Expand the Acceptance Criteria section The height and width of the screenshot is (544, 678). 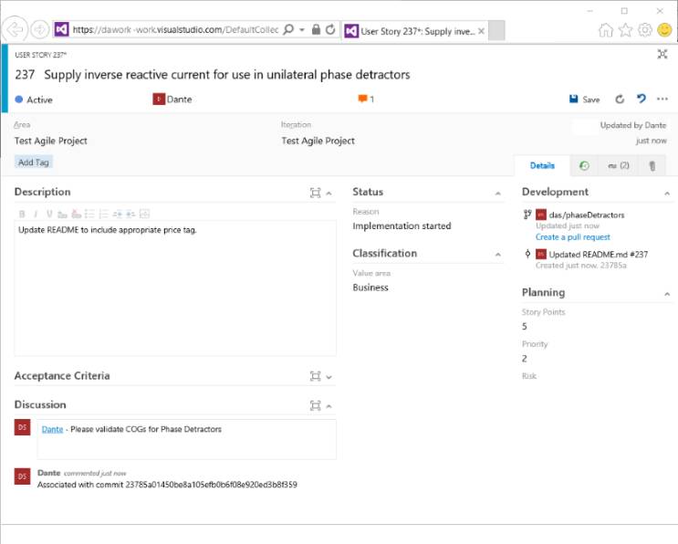tap(329, 377)
